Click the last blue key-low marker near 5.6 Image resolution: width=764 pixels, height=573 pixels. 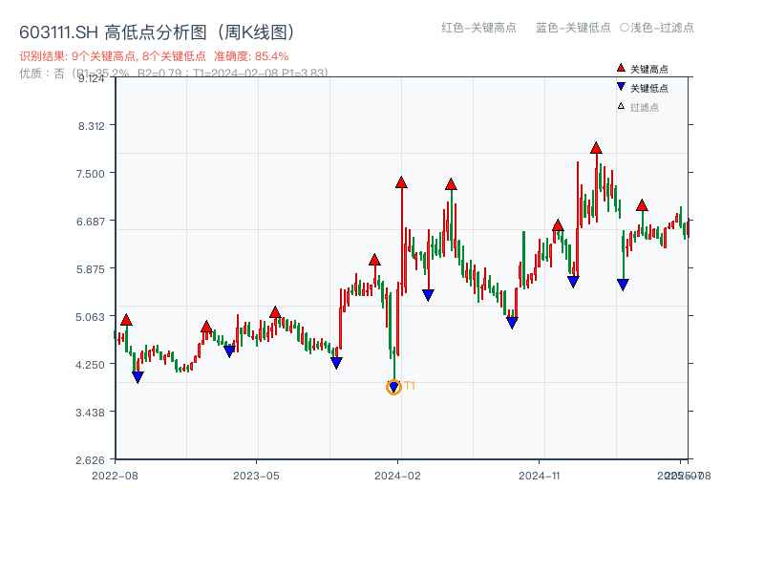coord(623,285)
